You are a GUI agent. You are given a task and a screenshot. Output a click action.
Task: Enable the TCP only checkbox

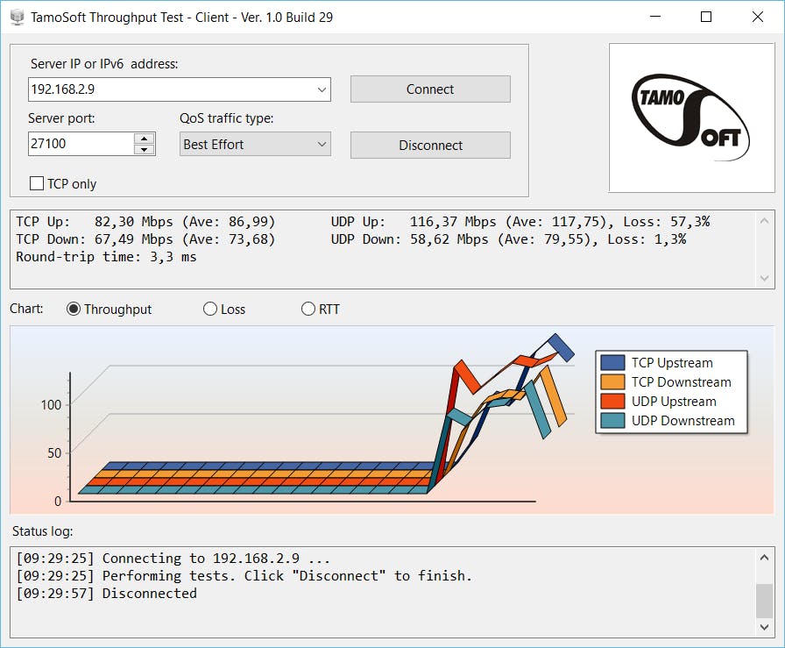tap(37, 183)
